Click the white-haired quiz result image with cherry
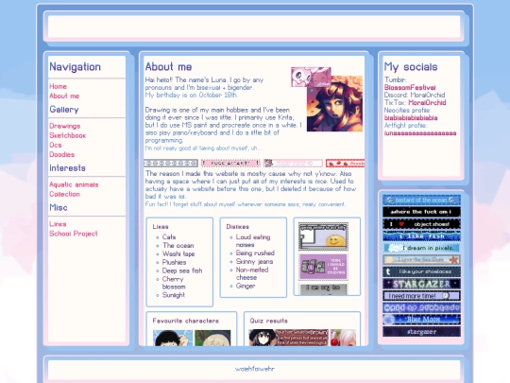The image size is (510, 383). coord(344,338)
